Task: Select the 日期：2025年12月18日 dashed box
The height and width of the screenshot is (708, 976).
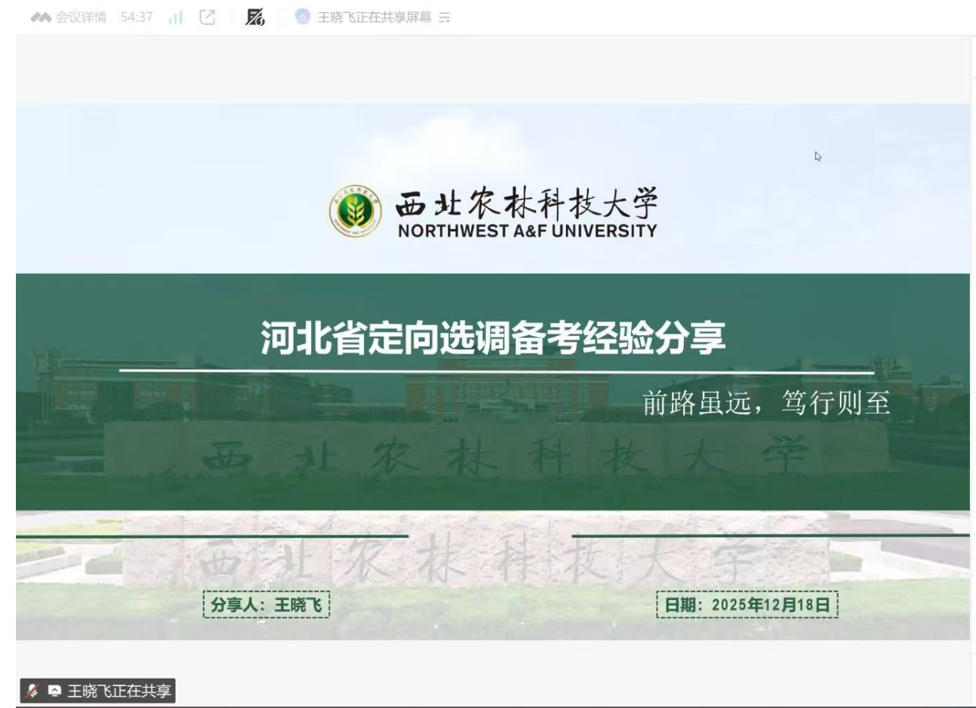Action: tap(747, 605)
